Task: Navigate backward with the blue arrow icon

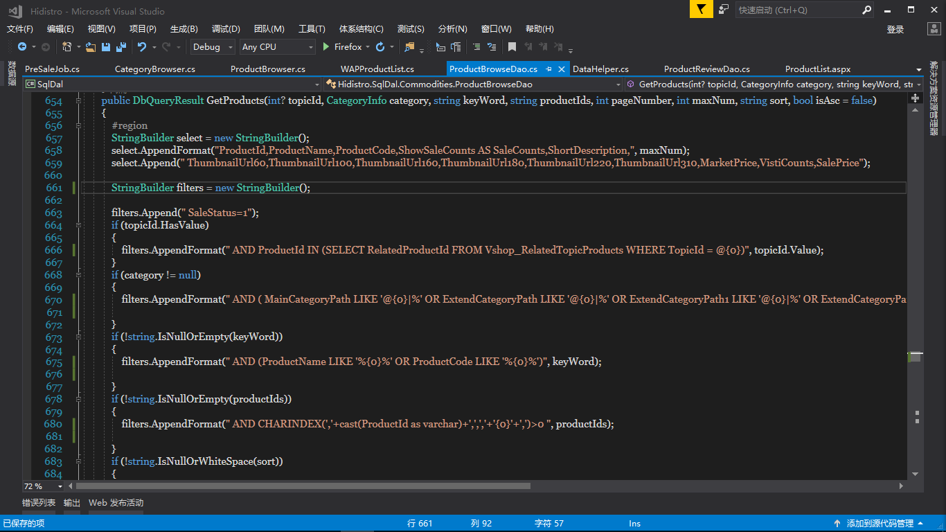Action: (22, 47)
